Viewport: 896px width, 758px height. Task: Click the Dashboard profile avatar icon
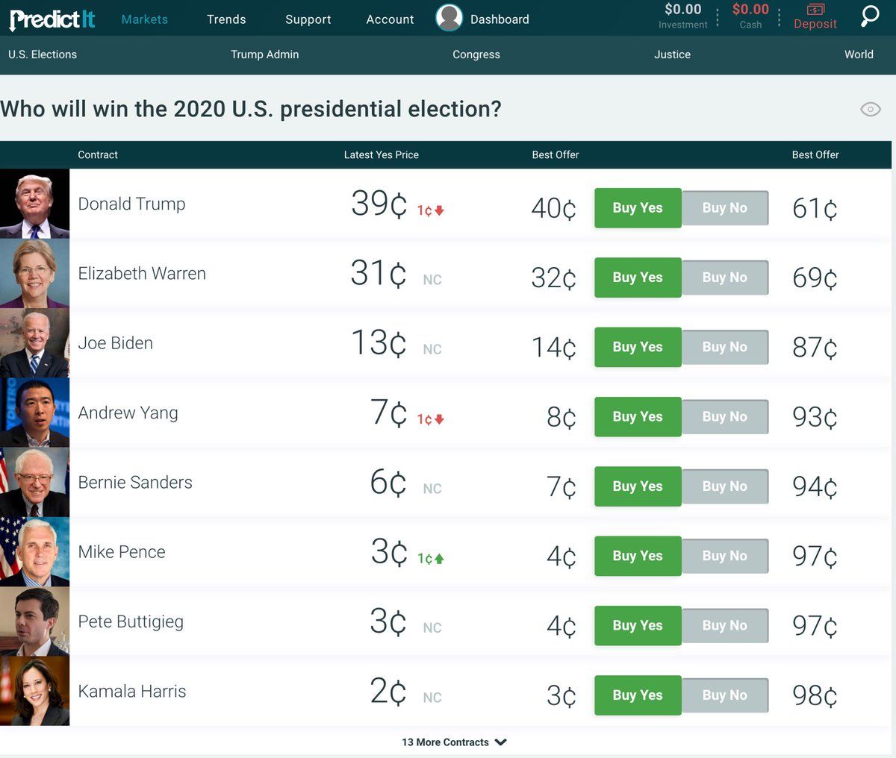pos(449,18)
